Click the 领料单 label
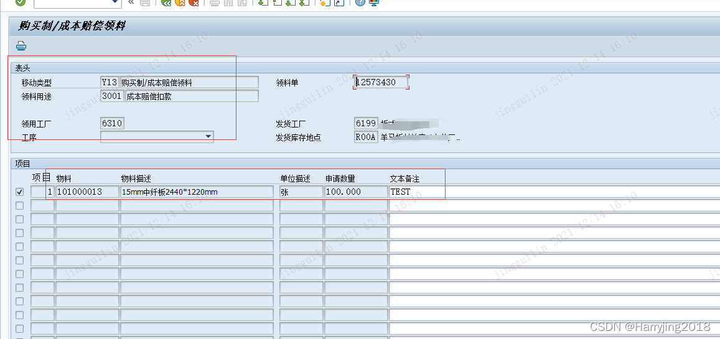This screenshot has width=720, height=339. tap(287, 83)
